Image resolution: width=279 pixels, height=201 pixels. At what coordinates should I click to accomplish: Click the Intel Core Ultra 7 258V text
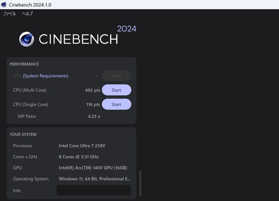tap(82, 146)
